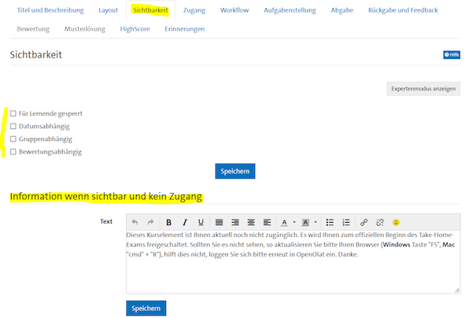Open the background color dropdown arrow
The image size is (472, 318).
(315, 222)
